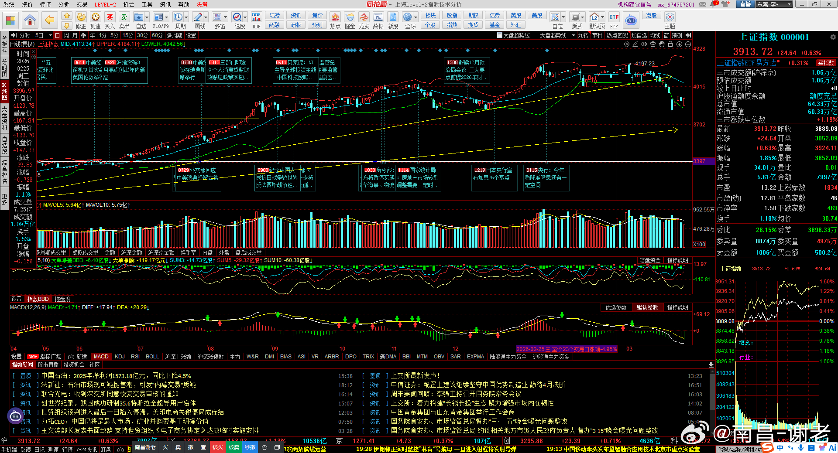Click the 修正 correction icon

[x=81, y=20]
